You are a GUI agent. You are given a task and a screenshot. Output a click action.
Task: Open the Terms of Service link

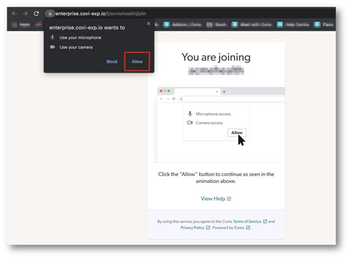tap(247, 221)
